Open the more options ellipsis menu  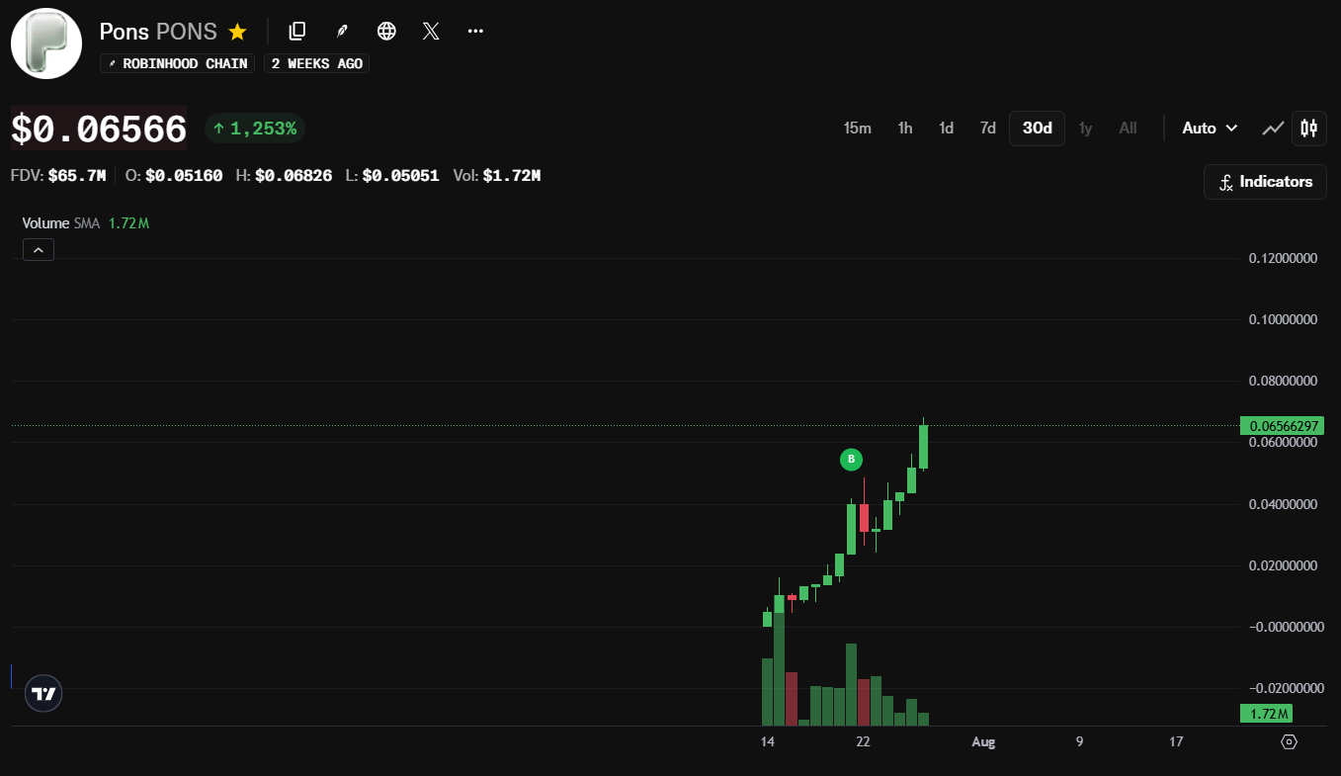pos(475,31)
